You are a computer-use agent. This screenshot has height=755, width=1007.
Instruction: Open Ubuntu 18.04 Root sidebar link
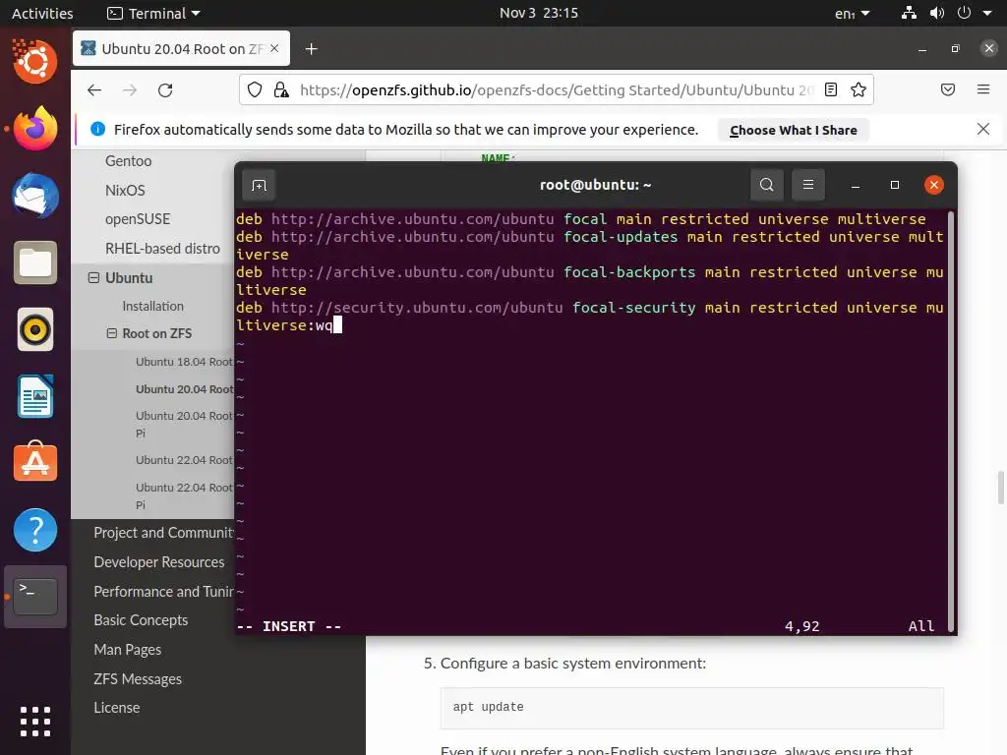pyautogui.click(x=184, y=362)
